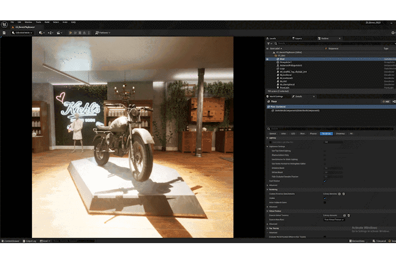
Task: Open the play options three-dots menu
Action: click(x=89, y=33)
